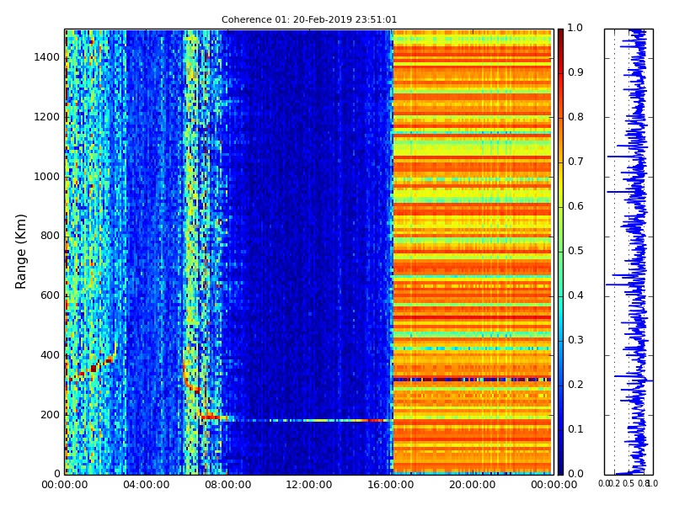Viewport: 674px width, 505px height.
Task: Select the colorbar's 0.5 scale label
Action: (x=575, y=251)
